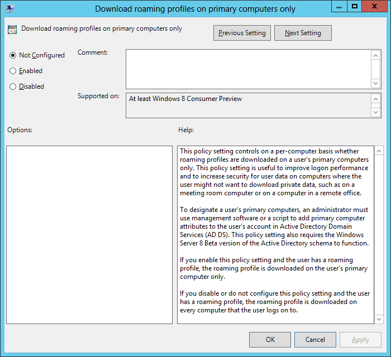Image resolution: width=391 pixels, height=357 pixels.
Task: Click the title bar system menu icon
Action: click(x=10, y=8)
